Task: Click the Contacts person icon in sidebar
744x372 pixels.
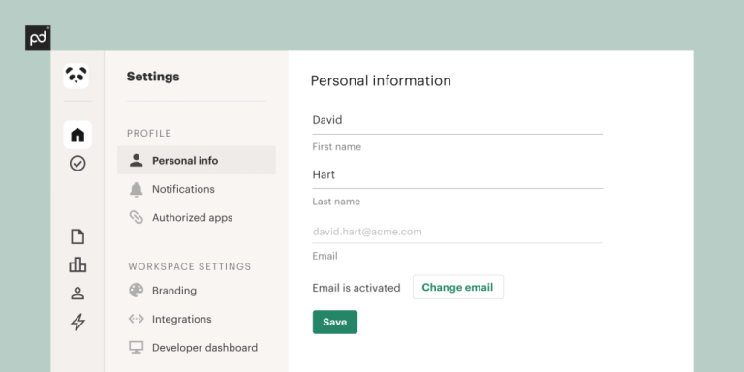Action: click(x=77, y=294)
